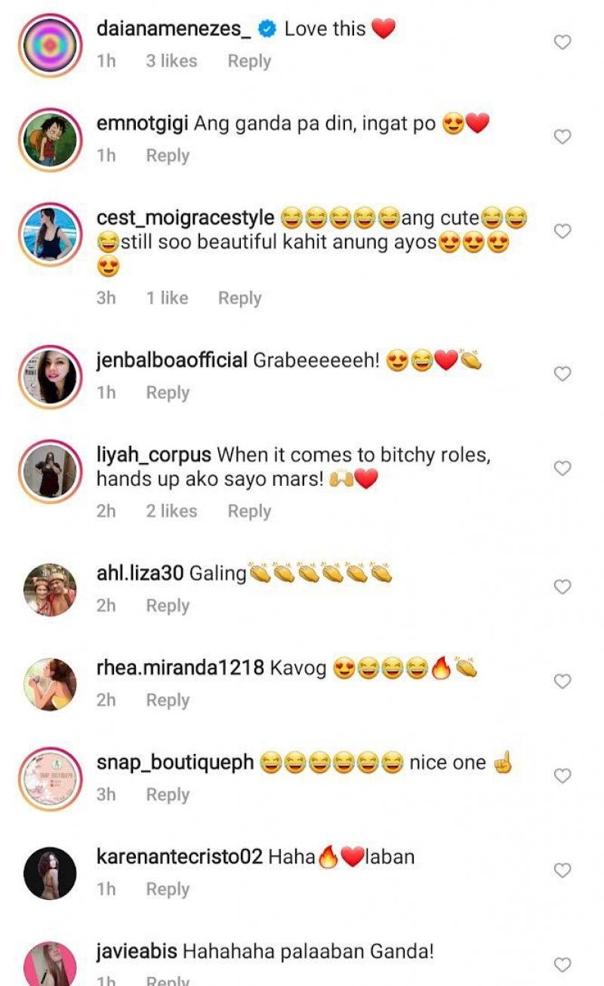Show the 2 likes on liyah_corpus's comment

point(171,512)
